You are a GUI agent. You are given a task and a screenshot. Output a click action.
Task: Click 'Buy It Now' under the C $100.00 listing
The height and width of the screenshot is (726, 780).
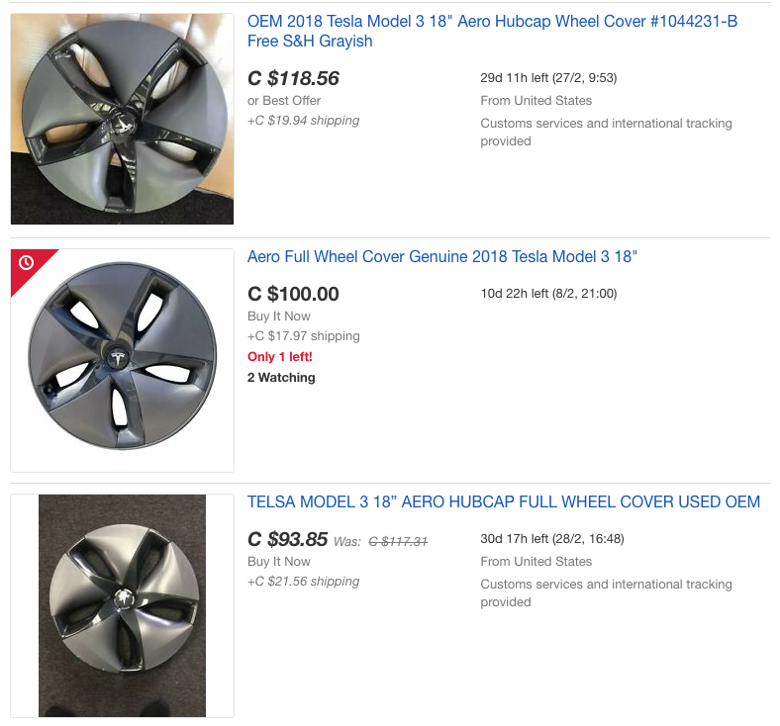[x=278, y=317]
